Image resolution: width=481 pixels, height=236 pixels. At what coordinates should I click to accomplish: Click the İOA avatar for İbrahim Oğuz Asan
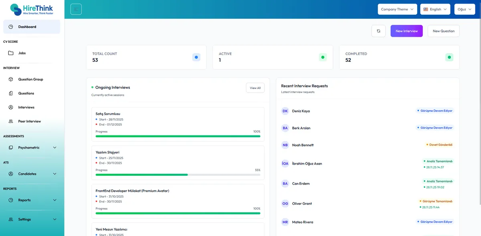pyautogui.click(x=285, y=163)
